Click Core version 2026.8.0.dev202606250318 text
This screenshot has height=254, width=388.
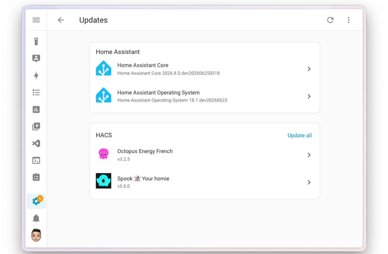(168, 73)
